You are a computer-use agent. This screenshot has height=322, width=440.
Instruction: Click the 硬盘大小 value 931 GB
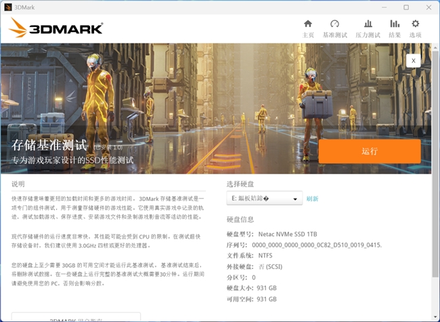pos(267,288)
